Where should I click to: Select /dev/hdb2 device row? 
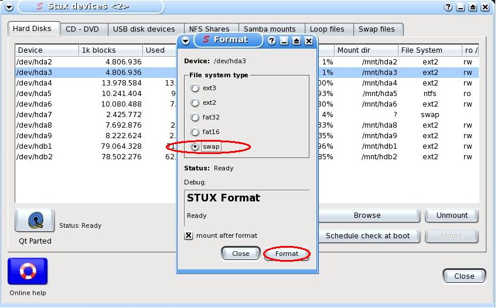click(x=247, y=157)
